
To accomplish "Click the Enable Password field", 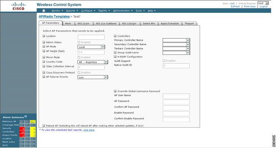I will pyautogui.click(x=176, y=114).
